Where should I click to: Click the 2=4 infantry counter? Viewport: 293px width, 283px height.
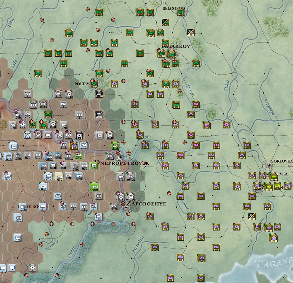(x=140, y=12)
